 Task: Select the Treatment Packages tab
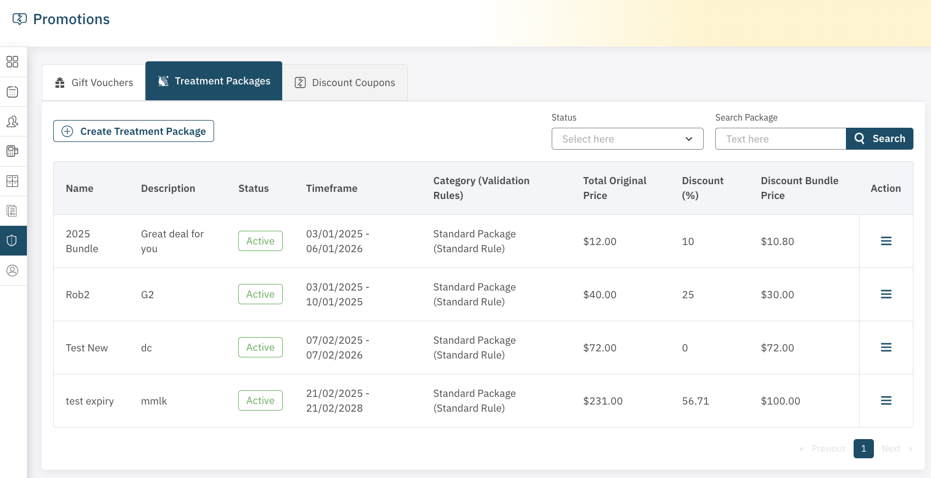[214, 81]
